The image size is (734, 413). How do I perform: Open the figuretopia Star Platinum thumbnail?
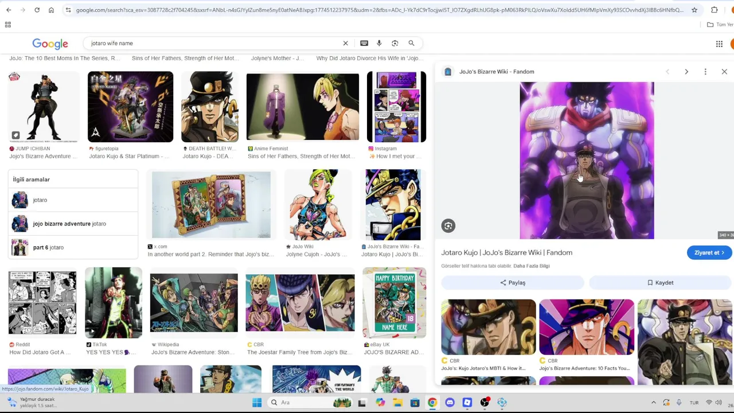pos(130,107)
